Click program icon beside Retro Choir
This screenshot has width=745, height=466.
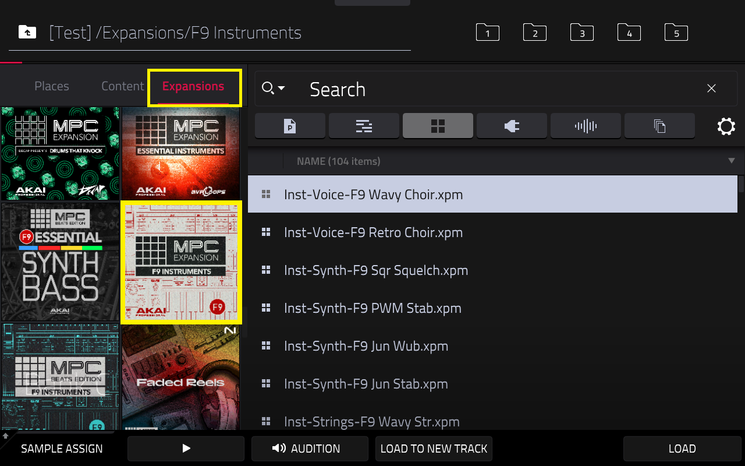click(x=266, y=232)
